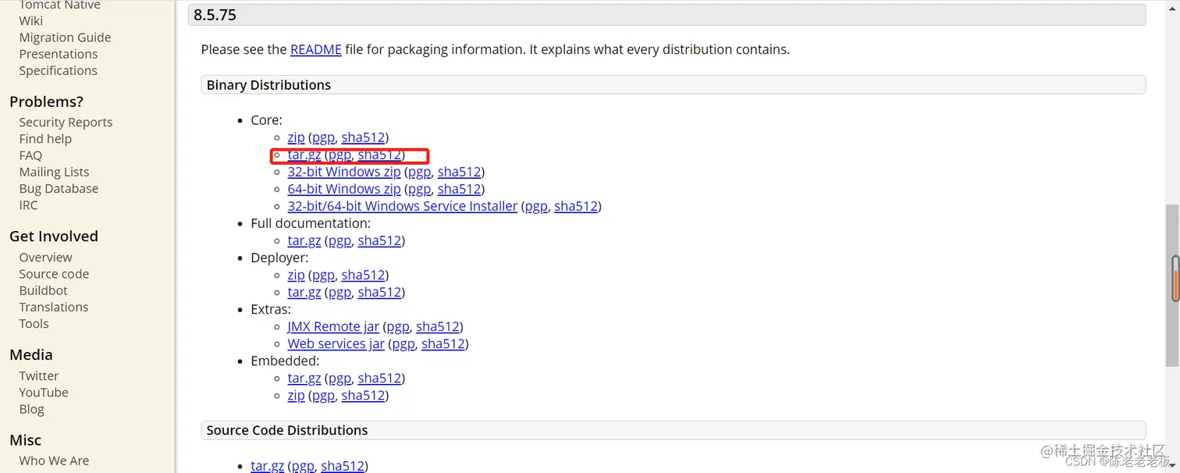Screen dimensions: 1180x473
Task: Open pgp for 64-bit Windows zip
Action: pos(419,189)
